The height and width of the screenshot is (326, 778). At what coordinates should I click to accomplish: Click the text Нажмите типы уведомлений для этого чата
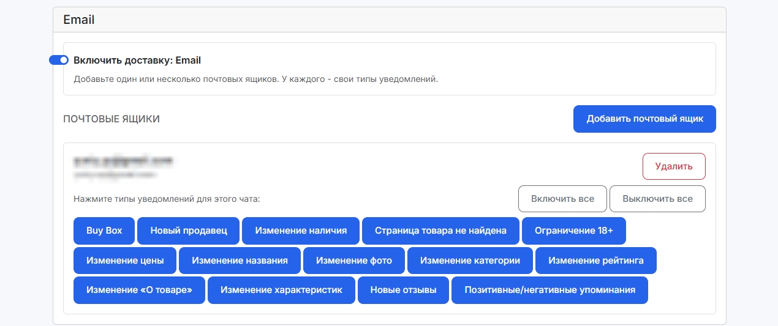pyautogui.click(x=167, y=199)
